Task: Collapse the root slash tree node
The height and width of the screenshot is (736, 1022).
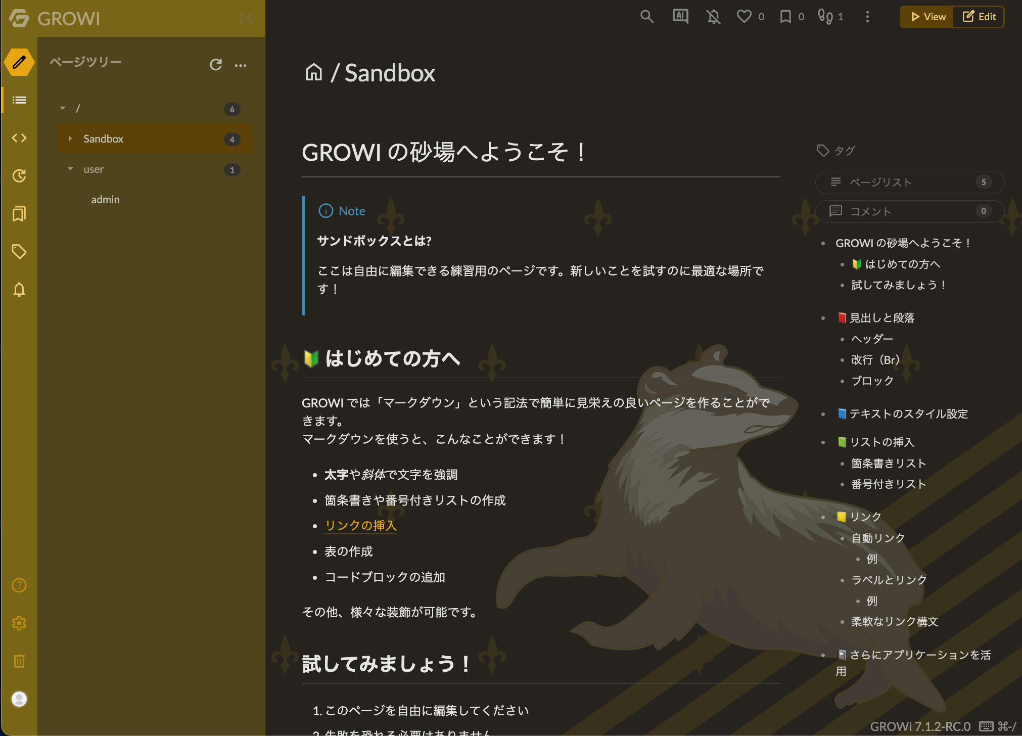Action: coord(63,108)
